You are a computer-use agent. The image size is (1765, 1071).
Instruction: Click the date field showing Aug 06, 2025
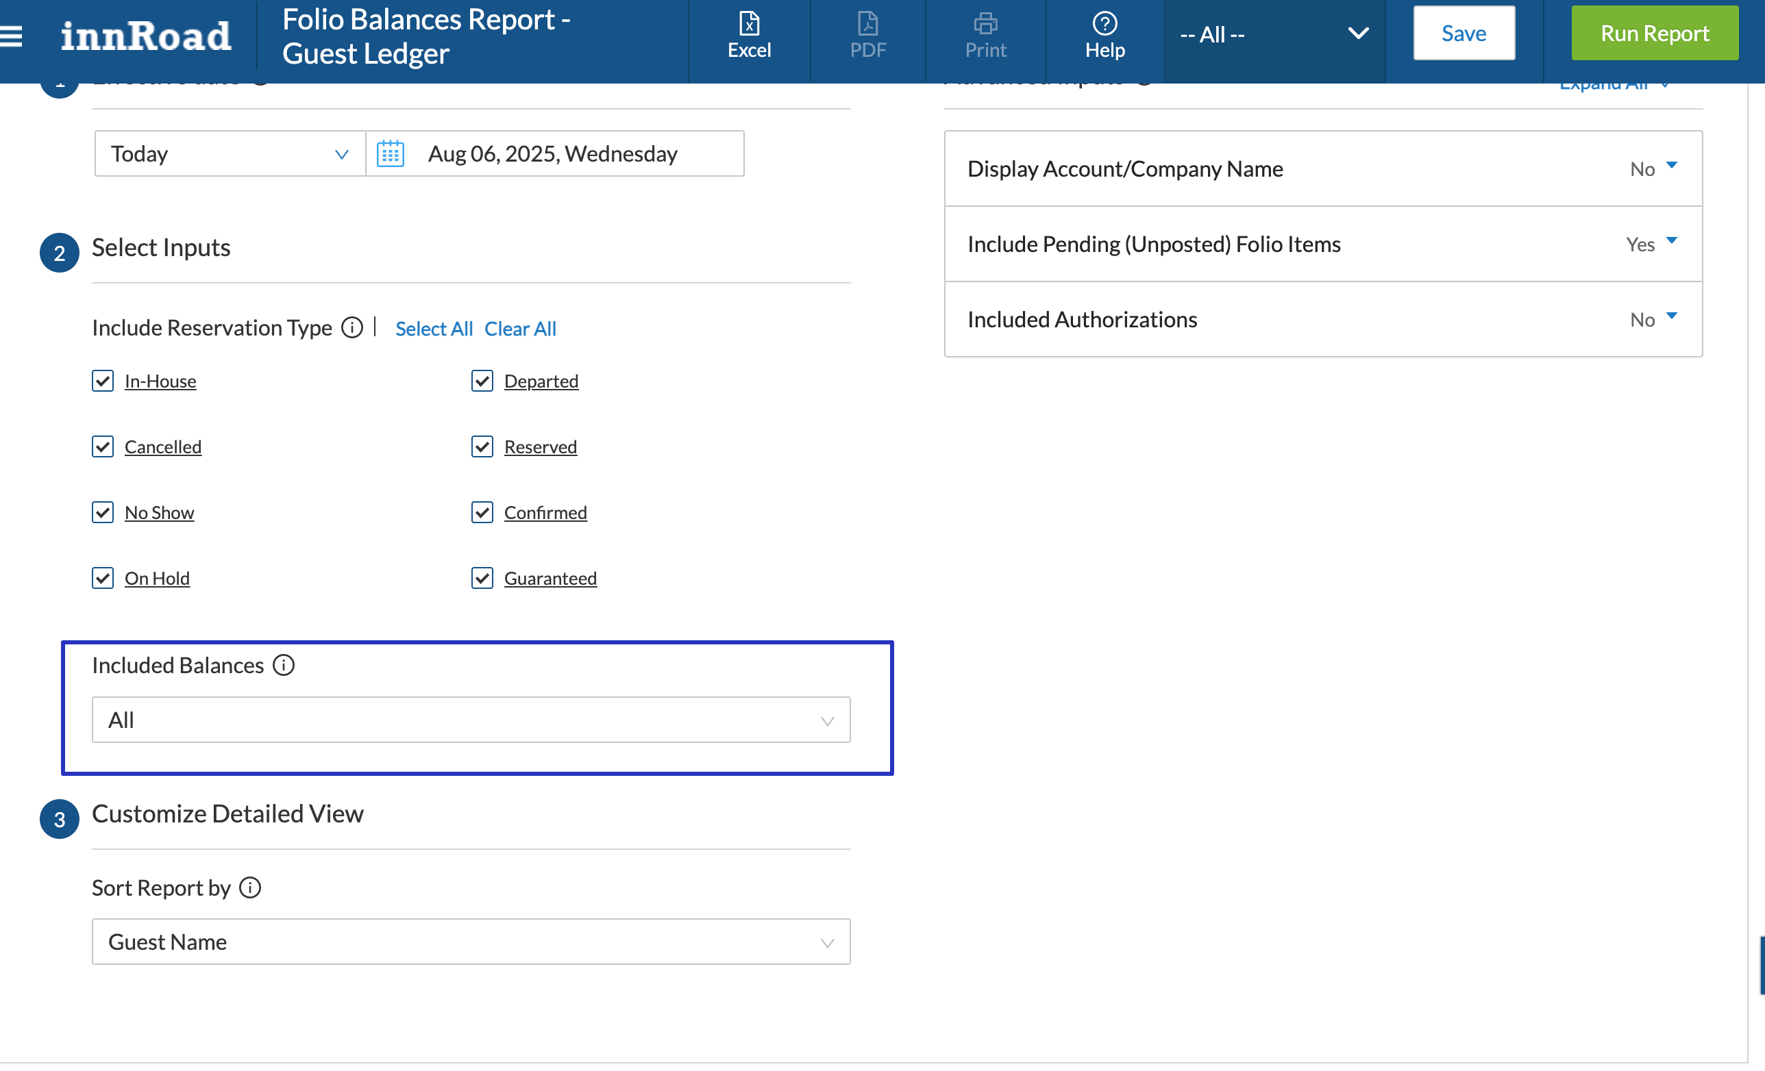pyautogui.click(x=552, y=154)
